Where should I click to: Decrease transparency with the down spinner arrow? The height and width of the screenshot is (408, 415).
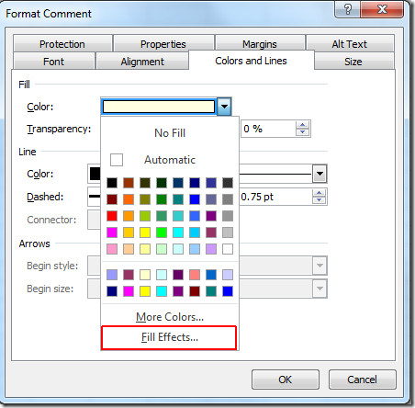(x=302, y=132)
